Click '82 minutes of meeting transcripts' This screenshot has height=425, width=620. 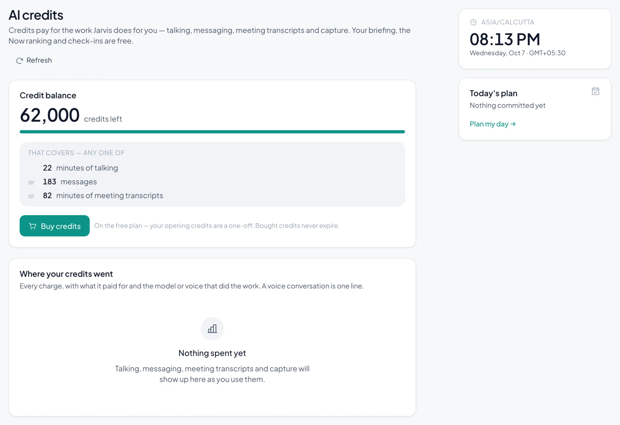tap(103, 195)
